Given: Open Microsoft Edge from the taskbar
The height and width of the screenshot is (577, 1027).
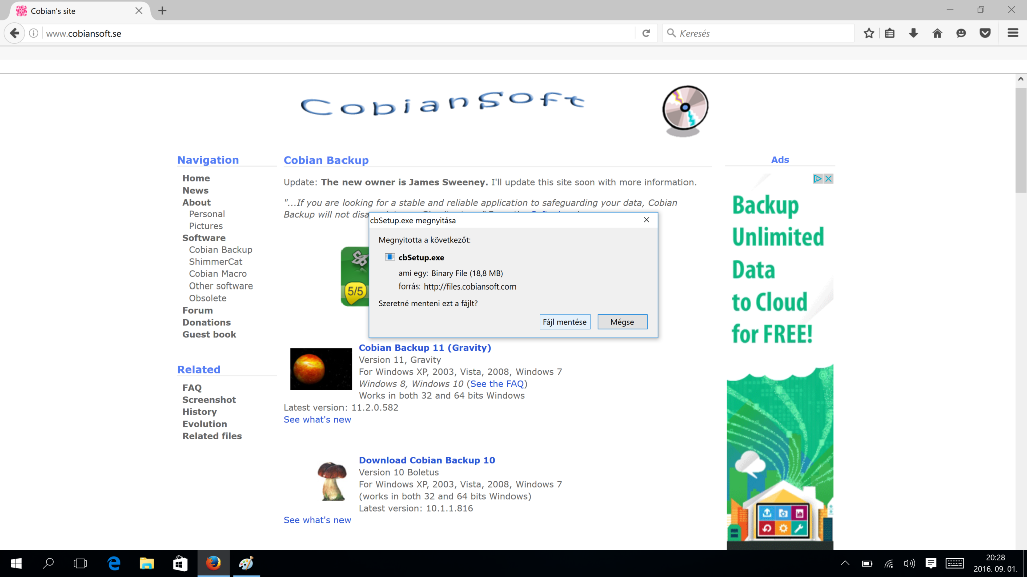Looking at the screenshot, I should [113, 563].
